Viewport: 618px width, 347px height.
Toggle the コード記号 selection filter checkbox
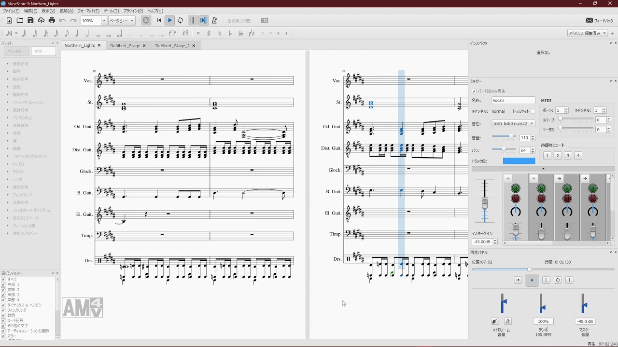pos(3,320)
